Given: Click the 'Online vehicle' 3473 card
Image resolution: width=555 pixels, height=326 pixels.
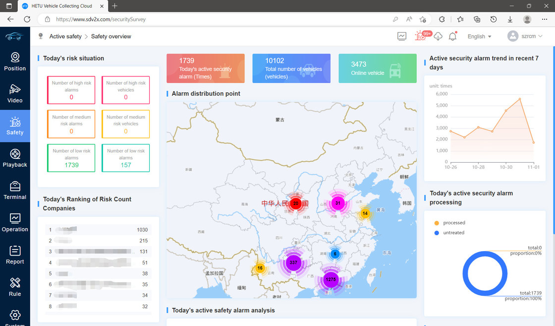Looking at the screenshot, I should pos(377,68).
